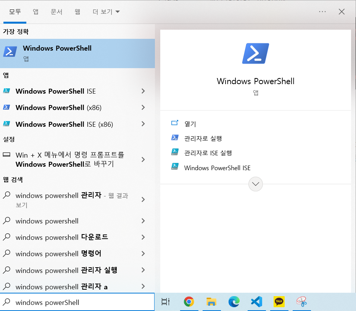Image resolution: width=356 pixels, height=311 pixels.
Task: Open the 더 보기 dropdown
Action: point(106,11)
